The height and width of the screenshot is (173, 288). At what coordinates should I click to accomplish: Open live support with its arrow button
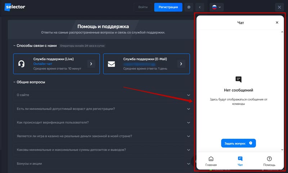click(91, 64)
